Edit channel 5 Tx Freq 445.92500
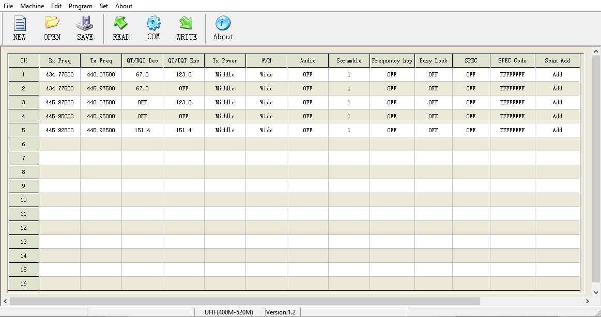601x317 pixels. (101, 130)
